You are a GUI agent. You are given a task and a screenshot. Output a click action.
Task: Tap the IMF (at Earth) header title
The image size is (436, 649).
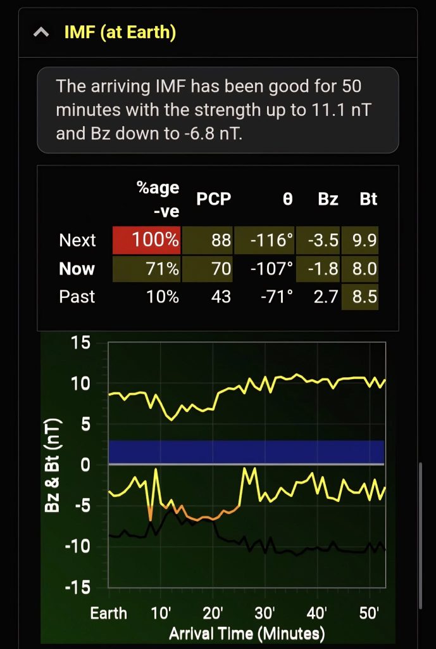click(x=120, y=32)
